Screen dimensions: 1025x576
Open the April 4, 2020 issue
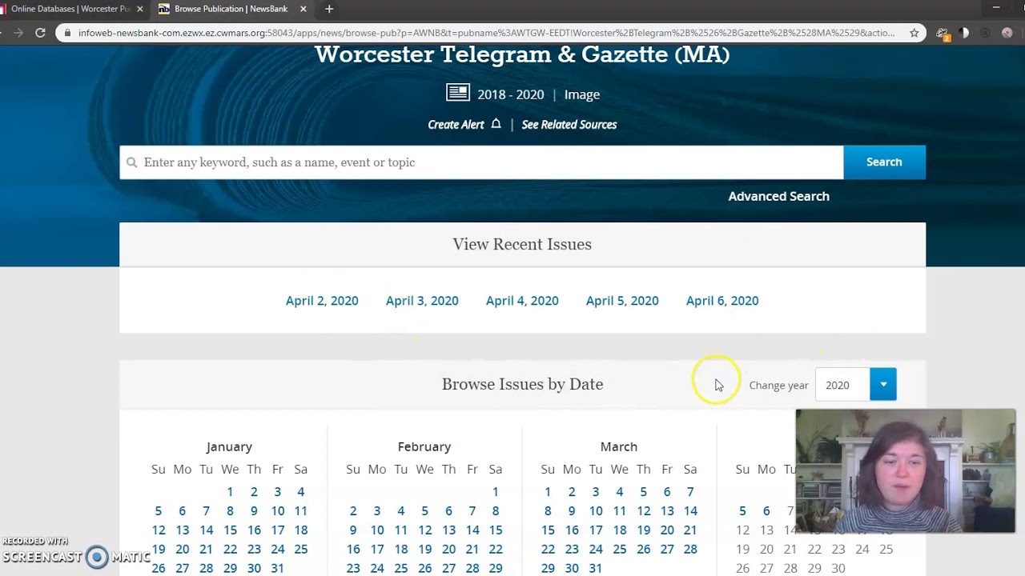[x=522, y=301]
